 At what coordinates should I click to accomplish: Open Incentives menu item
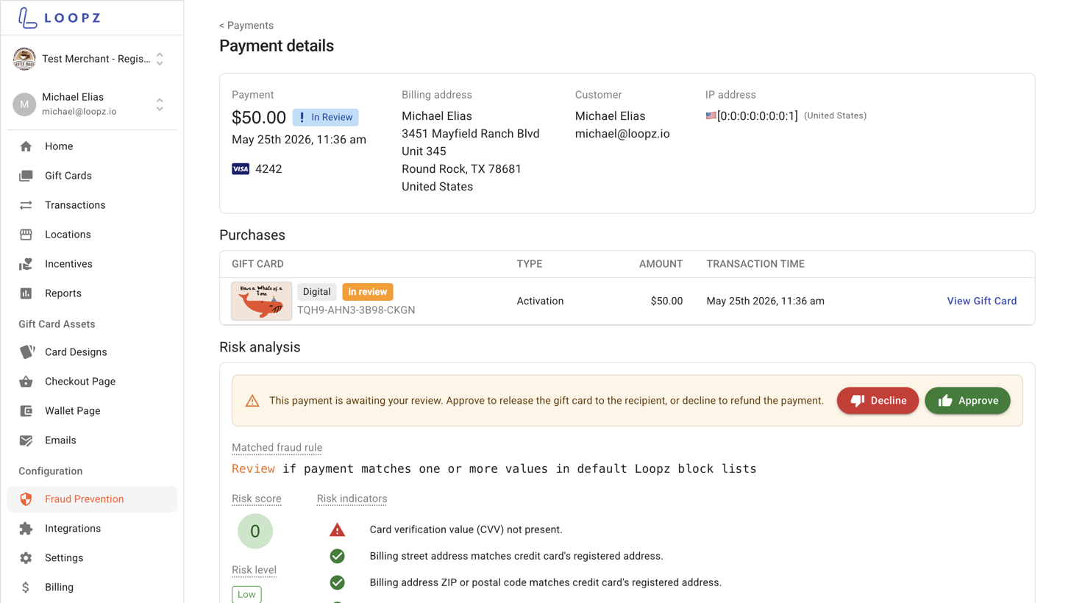coord(92,264)
